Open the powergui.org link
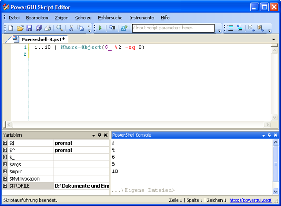 point(250,200)
